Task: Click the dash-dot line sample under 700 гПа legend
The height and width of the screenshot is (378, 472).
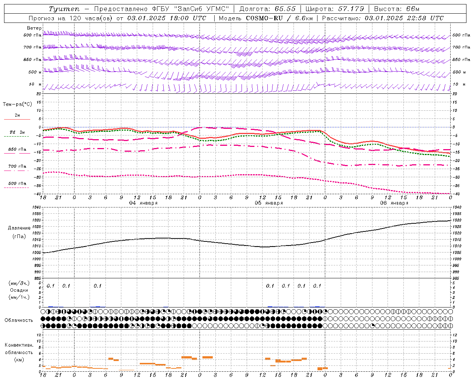Action: 16,171
